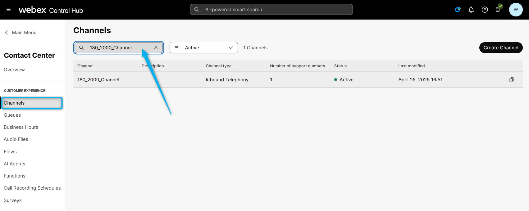The height and width of the screenshot is (211, 529).
Task: Open the Queues section
Action: [x=12, y=115]
